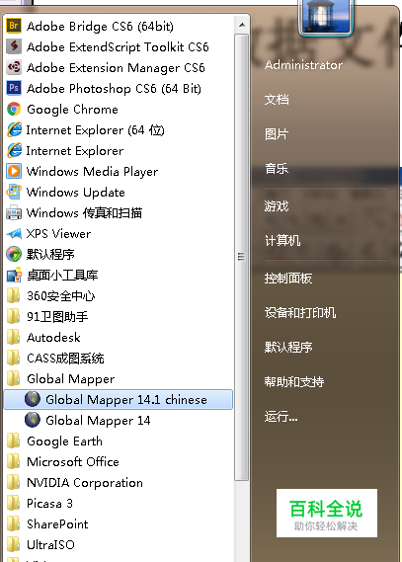The height and width of the screenshot is (562, 402).
Task: Open 控制面板
Action: point(288,278)
